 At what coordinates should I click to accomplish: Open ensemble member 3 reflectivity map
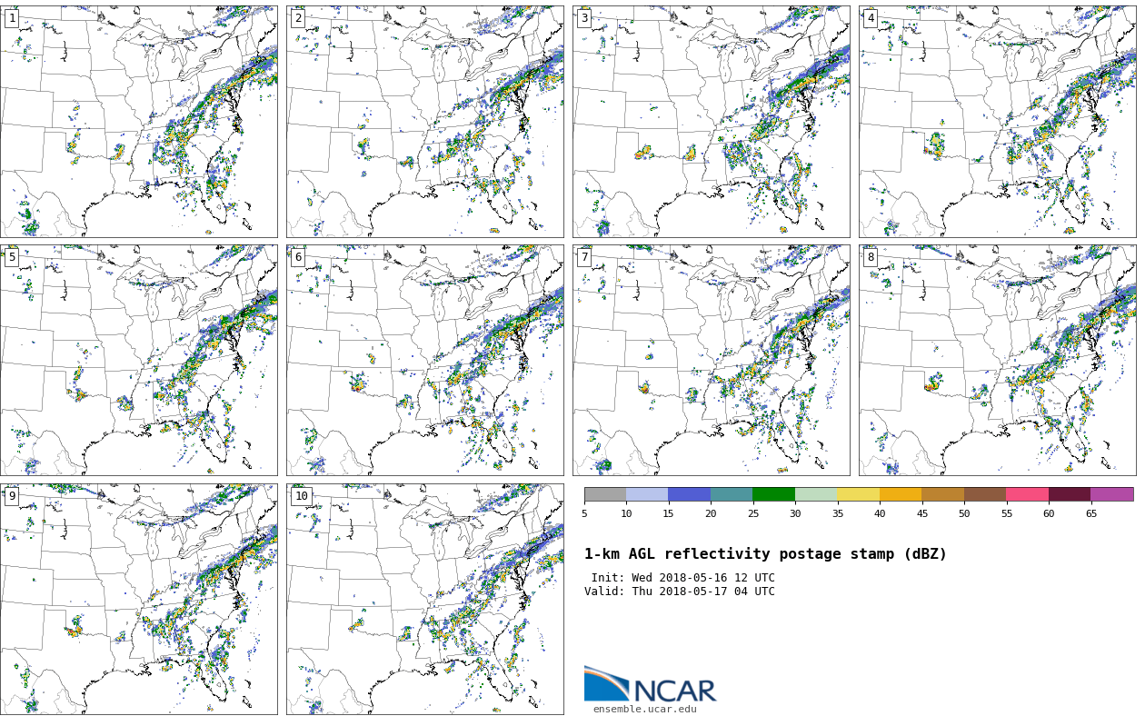point(711,122)
